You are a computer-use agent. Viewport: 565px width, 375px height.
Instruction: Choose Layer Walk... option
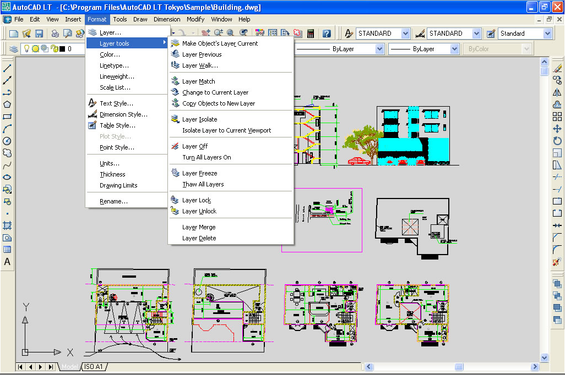231,65
